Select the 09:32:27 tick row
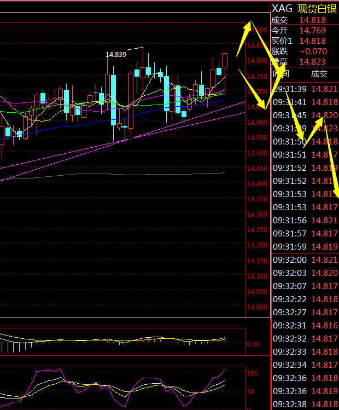This screenshot has height=410, width=339. 305,313
